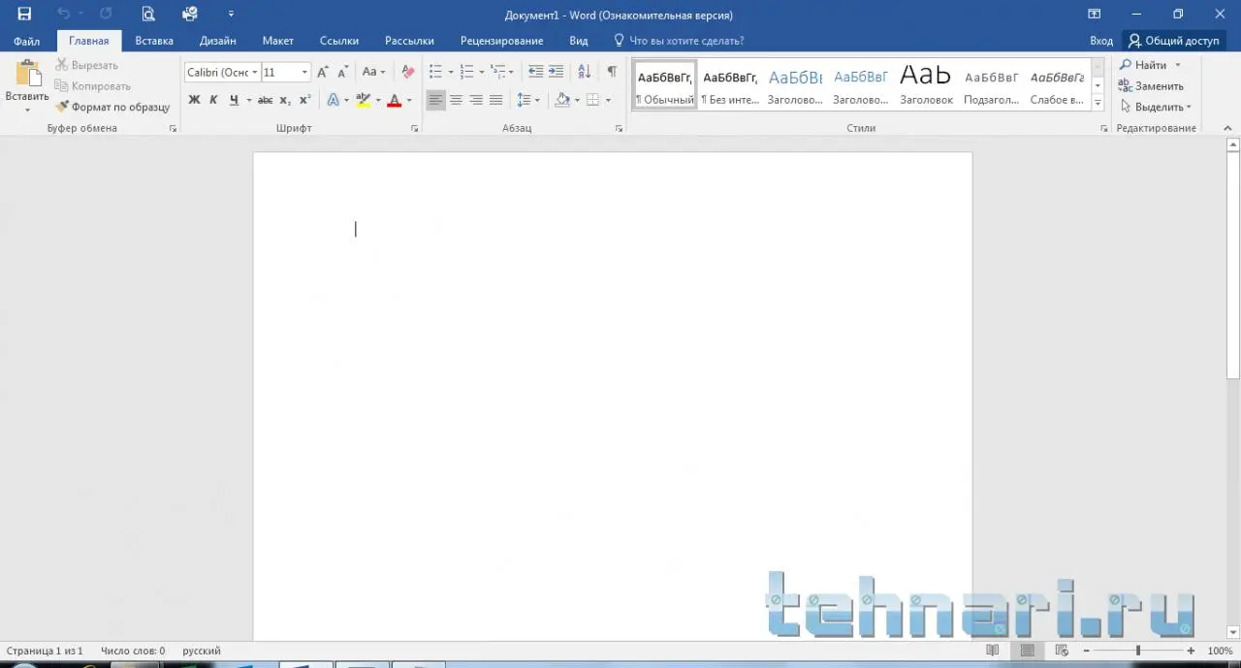This screenshot has width=1241, height=668.
Task: Apply shading with the paint bucket icon
Action: click(x=562, y=100)
